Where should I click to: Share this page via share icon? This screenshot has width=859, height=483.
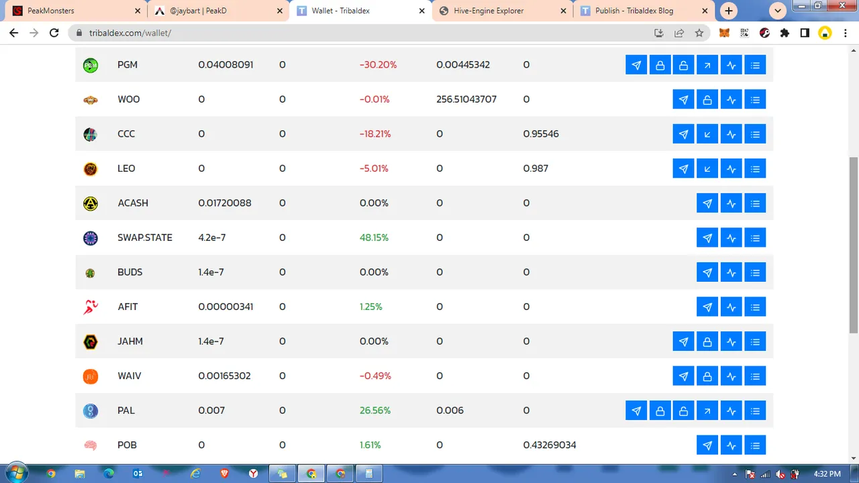click(679, 33)
